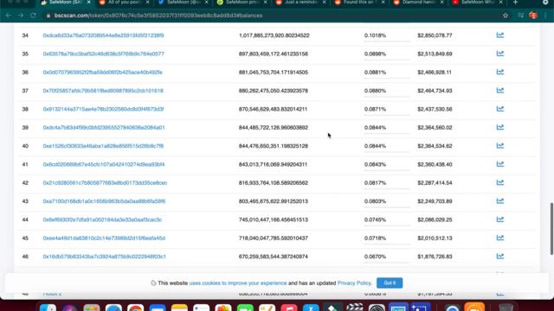Open holder address link at rank 38
This screenshot has width=554, height=311.
pyautogui.click(x=103, y=109)
